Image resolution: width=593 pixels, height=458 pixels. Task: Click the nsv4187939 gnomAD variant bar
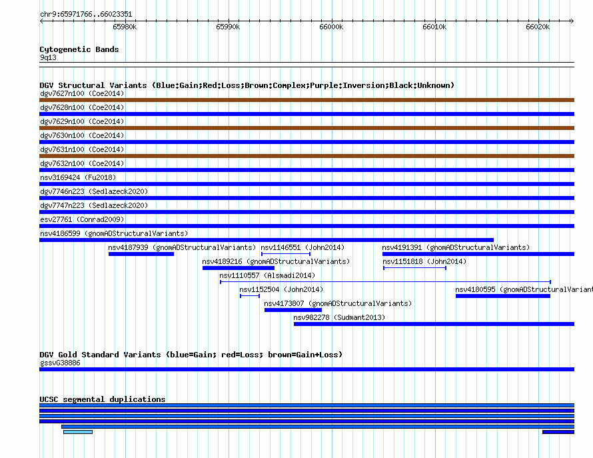tap(141, 254)
